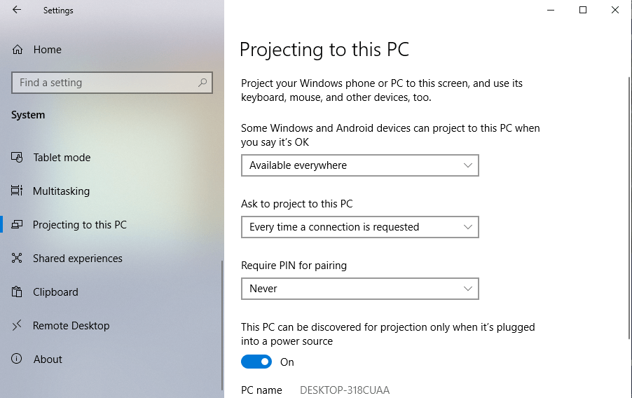The image size is (632, 398).
Task: Click the sidebar vertical scrollbar
Action: point(222,325)
